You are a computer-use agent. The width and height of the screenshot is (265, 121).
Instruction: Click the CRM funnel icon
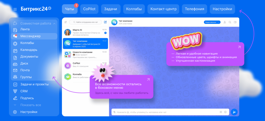point(15,91)
